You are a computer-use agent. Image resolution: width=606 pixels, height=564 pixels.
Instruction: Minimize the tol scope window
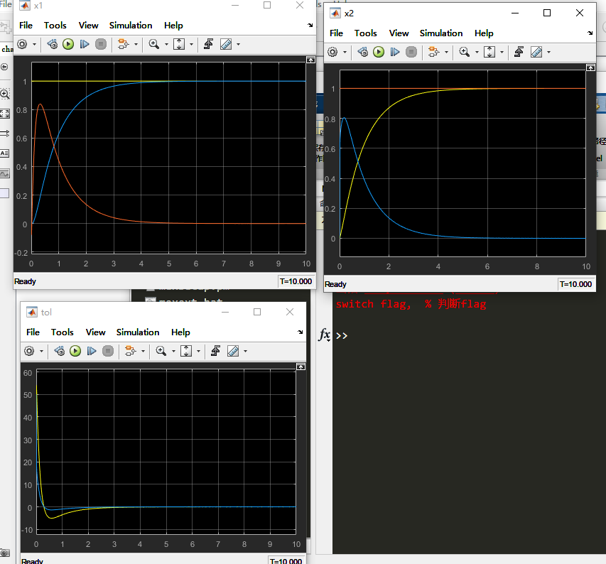coord(225,312)
